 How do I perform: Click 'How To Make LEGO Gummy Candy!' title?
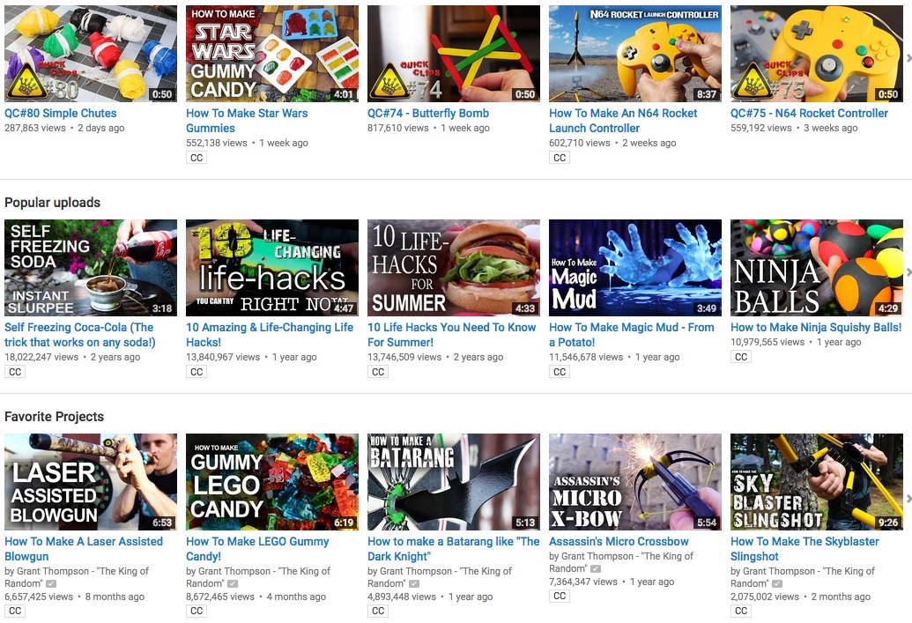point(257,549)
